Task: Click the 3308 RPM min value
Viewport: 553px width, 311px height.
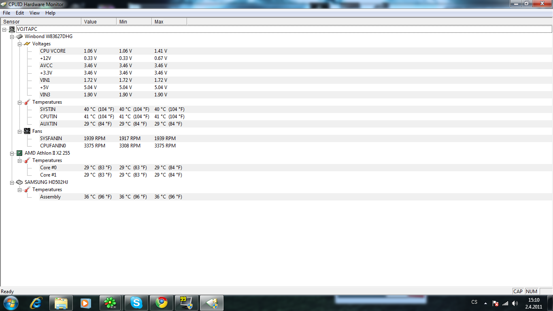Action: (x=130, y=146)
